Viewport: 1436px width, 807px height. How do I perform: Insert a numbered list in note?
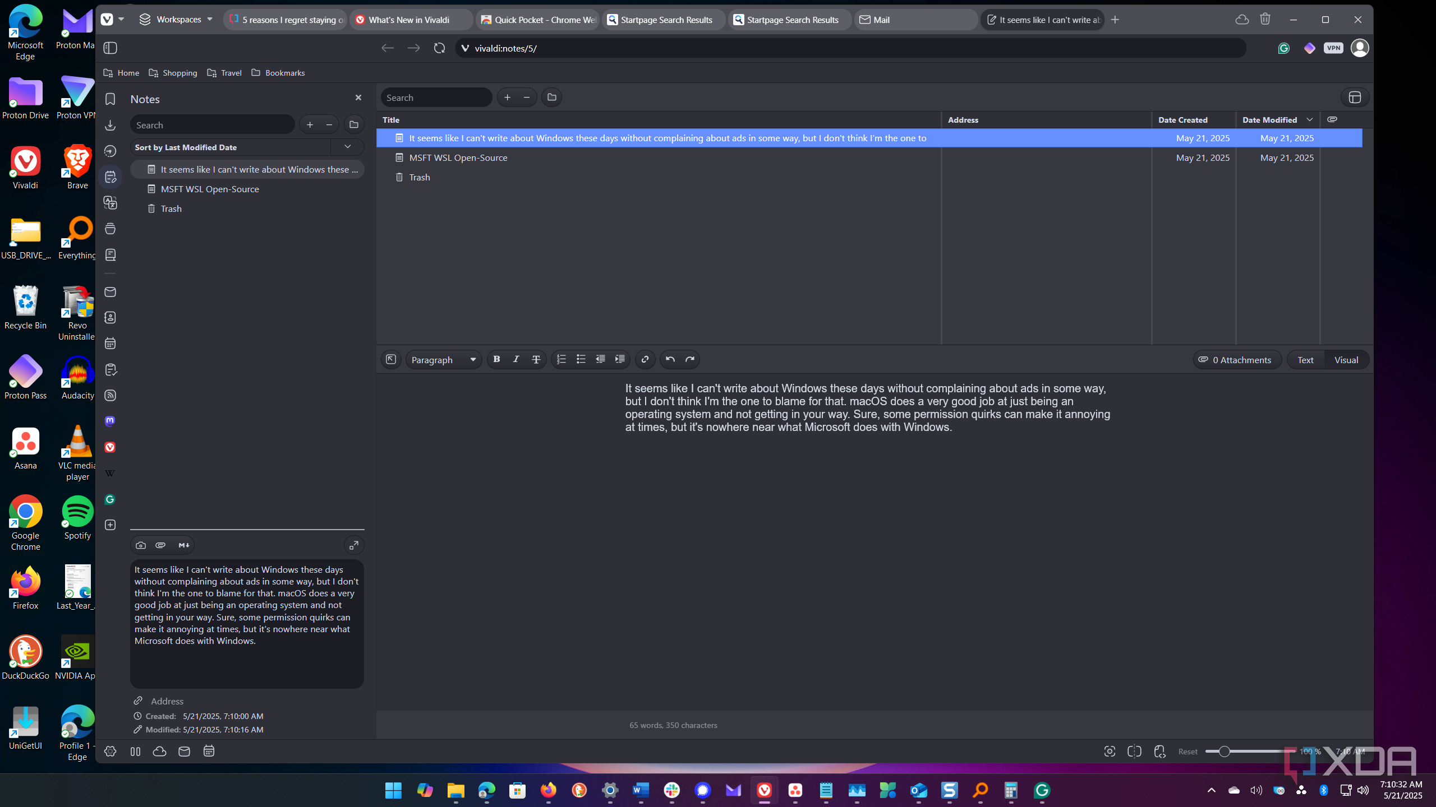click(561, 359)
